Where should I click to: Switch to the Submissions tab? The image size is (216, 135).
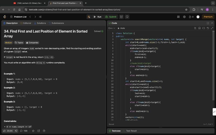(x=56, y=23)
